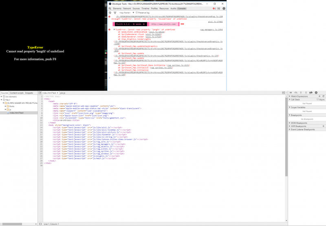The width and height of the screenshot is (326, 226).
Task: Close the index.html?test editor tab
Action: pos(57,93)
